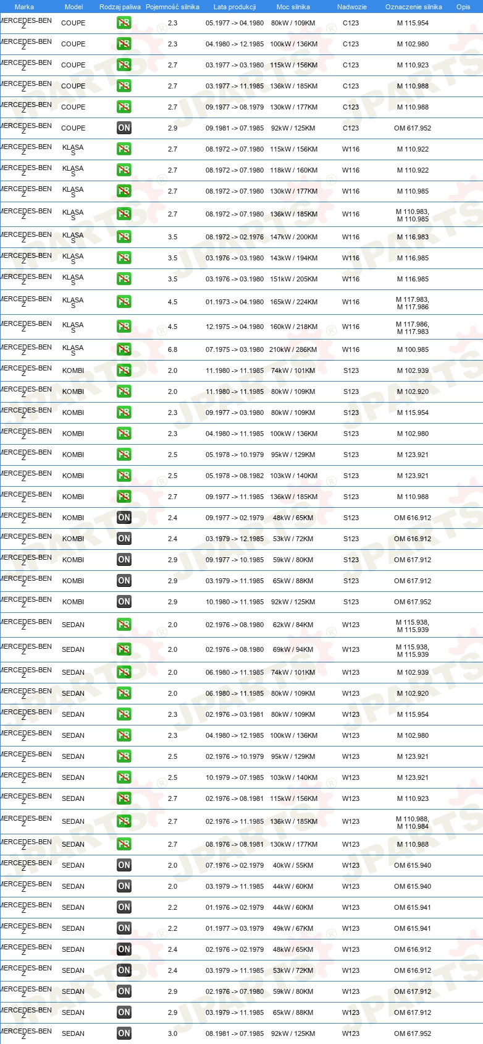483x1044 pixels.
Task: Click 'M 110.985' in the 130kW / 177KM KLASA S row
Action: (413, 191)
